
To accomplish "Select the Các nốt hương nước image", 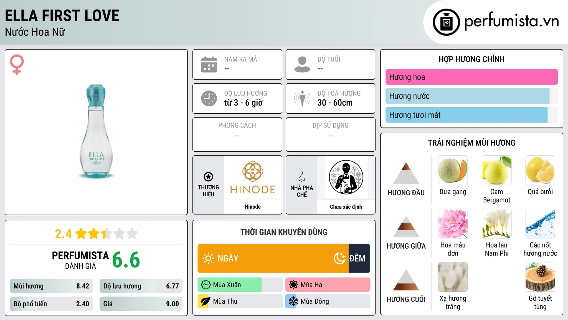I will 540,224.
